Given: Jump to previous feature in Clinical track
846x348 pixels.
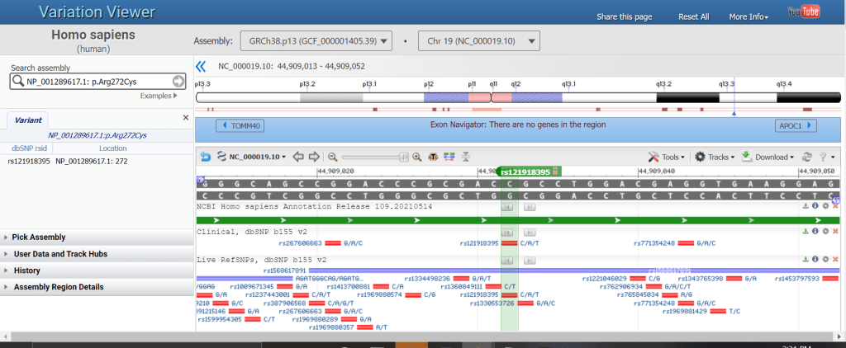Looking at the screenshot, I should (506, 232).
